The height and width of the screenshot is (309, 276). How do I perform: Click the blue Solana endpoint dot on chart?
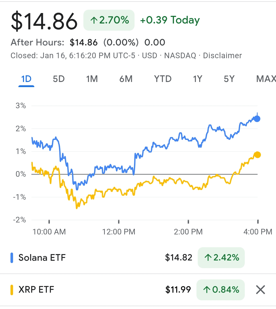pos(257,119)
